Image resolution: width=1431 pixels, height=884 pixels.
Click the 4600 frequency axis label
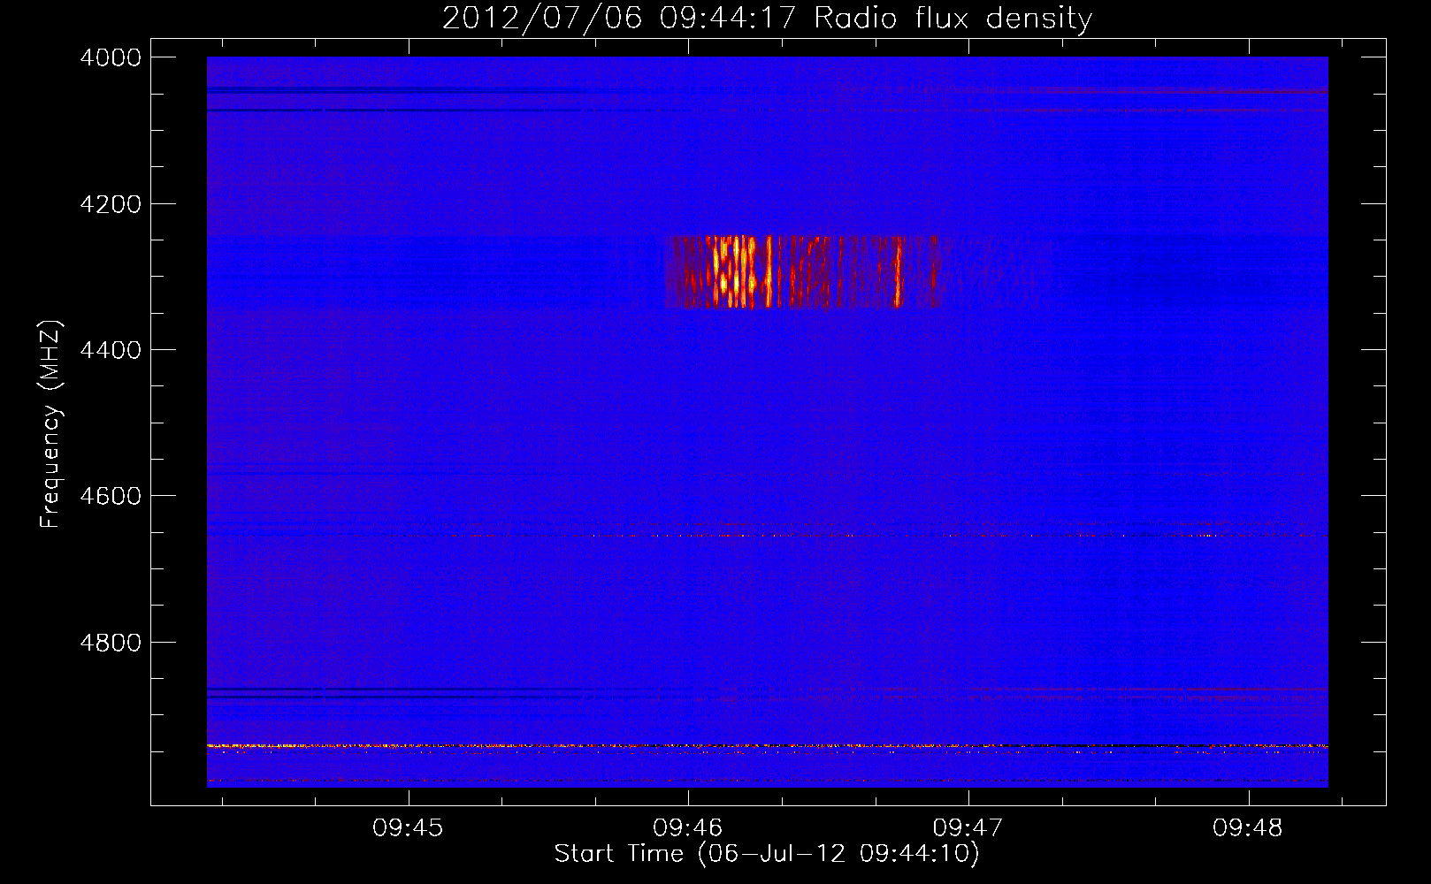111,496
